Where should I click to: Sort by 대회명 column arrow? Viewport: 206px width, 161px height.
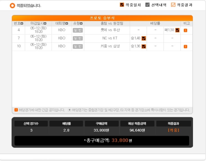[67, 23]
